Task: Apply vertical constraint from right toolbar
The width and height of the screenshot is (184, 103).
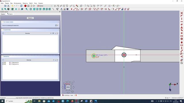Action: click(182, 19)
